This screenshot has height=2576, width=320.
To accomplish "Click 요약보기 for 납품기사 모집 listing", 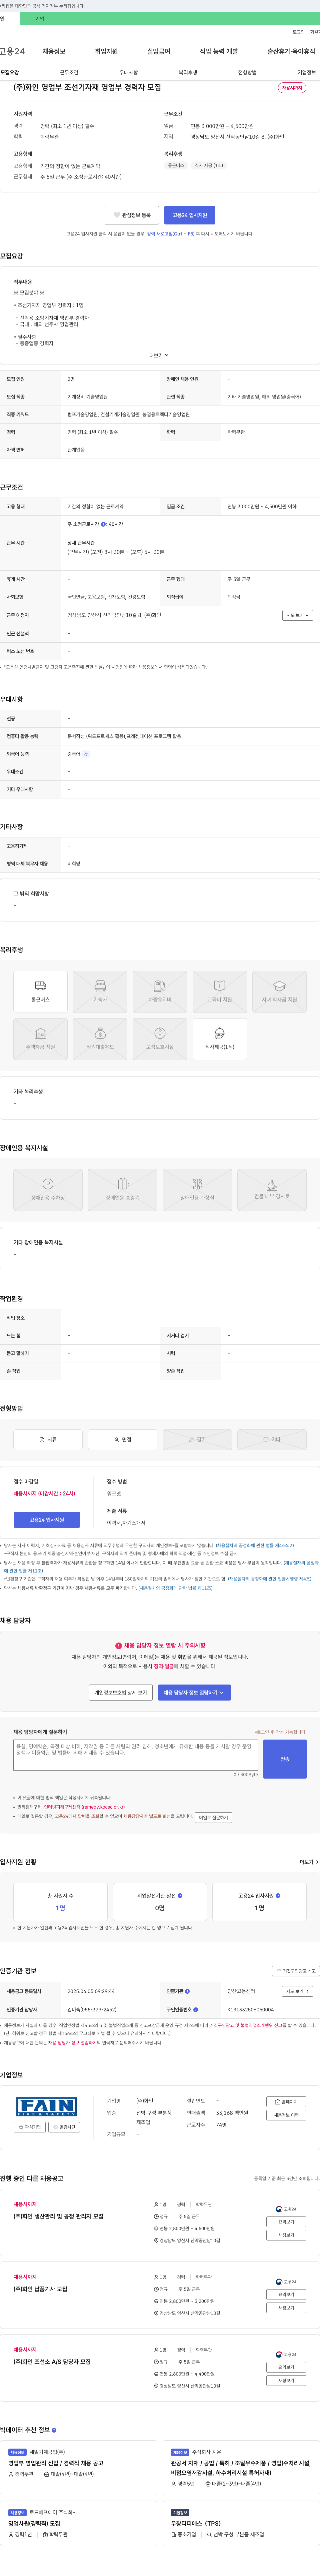I will point(286,2295).
